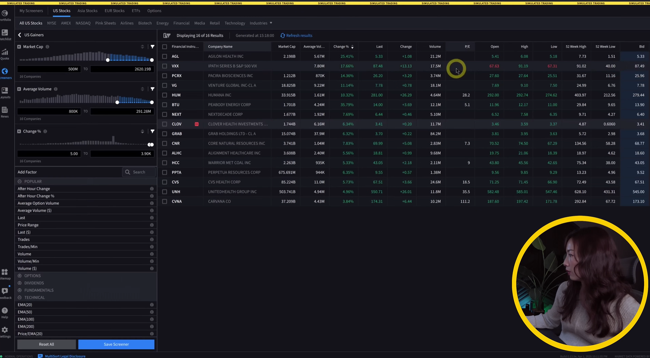
Task: Check the AGL row checkbox
Action: point(165,56)
